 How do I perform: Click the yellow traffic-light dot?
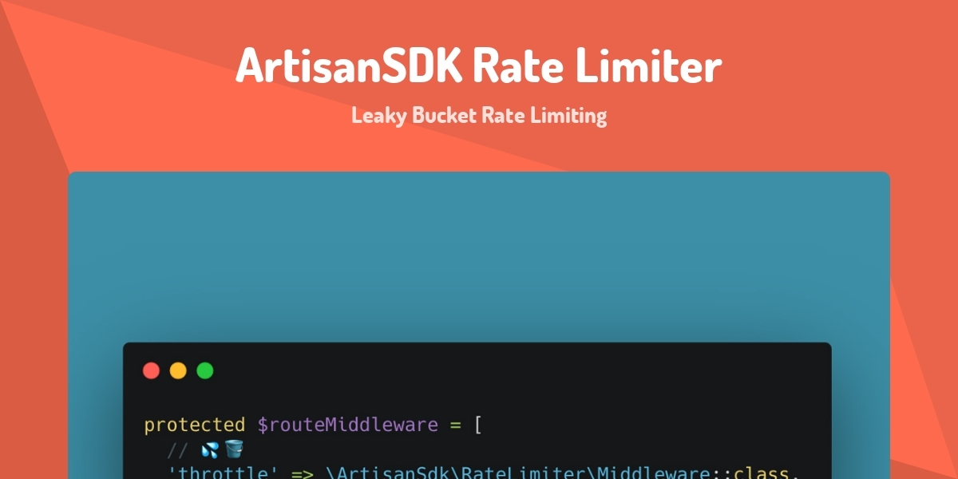pos(178,370)
